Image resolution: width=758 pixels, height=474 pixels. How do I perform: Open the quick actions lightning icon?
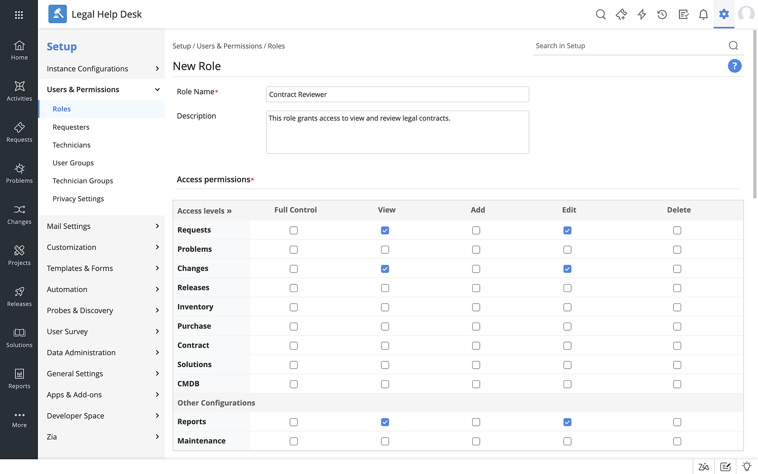[642, 14]
